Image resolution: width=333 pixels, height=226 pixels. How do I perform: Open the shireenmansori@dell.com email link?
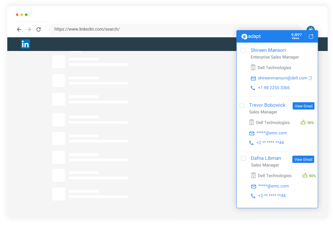(282, 78)
